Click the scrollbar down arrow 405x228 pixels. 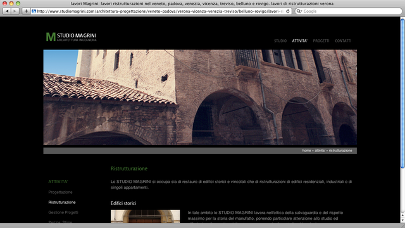pos(402,220)
